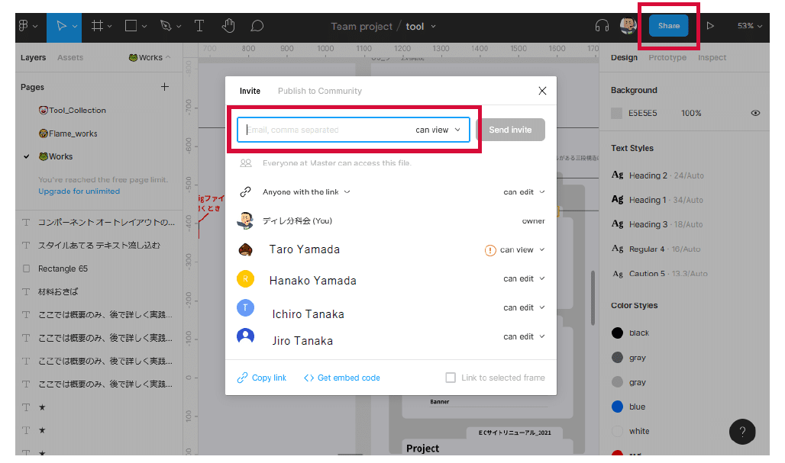This screenshot has width=785, height=463.
Task: Click Ichiro Tanaka's blue avatar
Action: (x=245, y=307)
